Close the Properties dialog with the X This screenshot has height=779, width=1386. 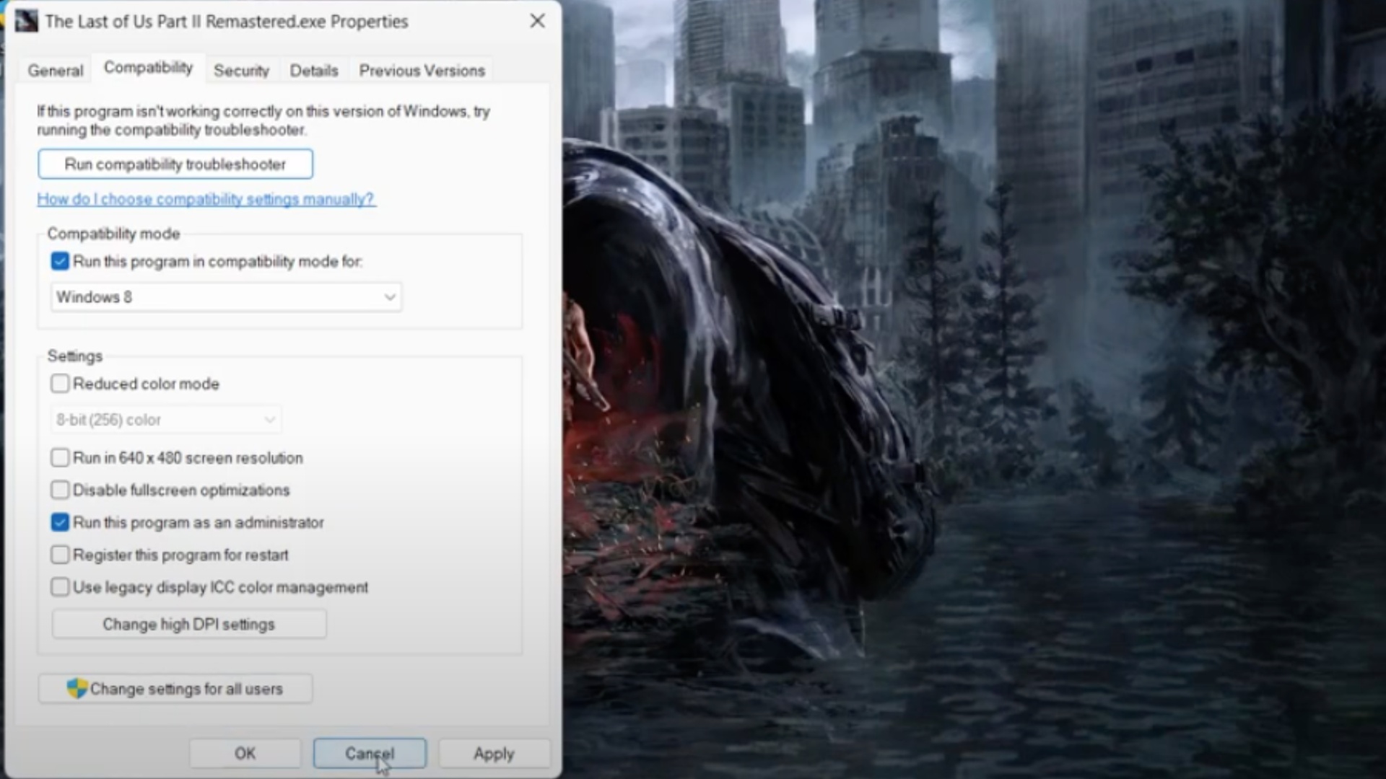click(537, 21)
